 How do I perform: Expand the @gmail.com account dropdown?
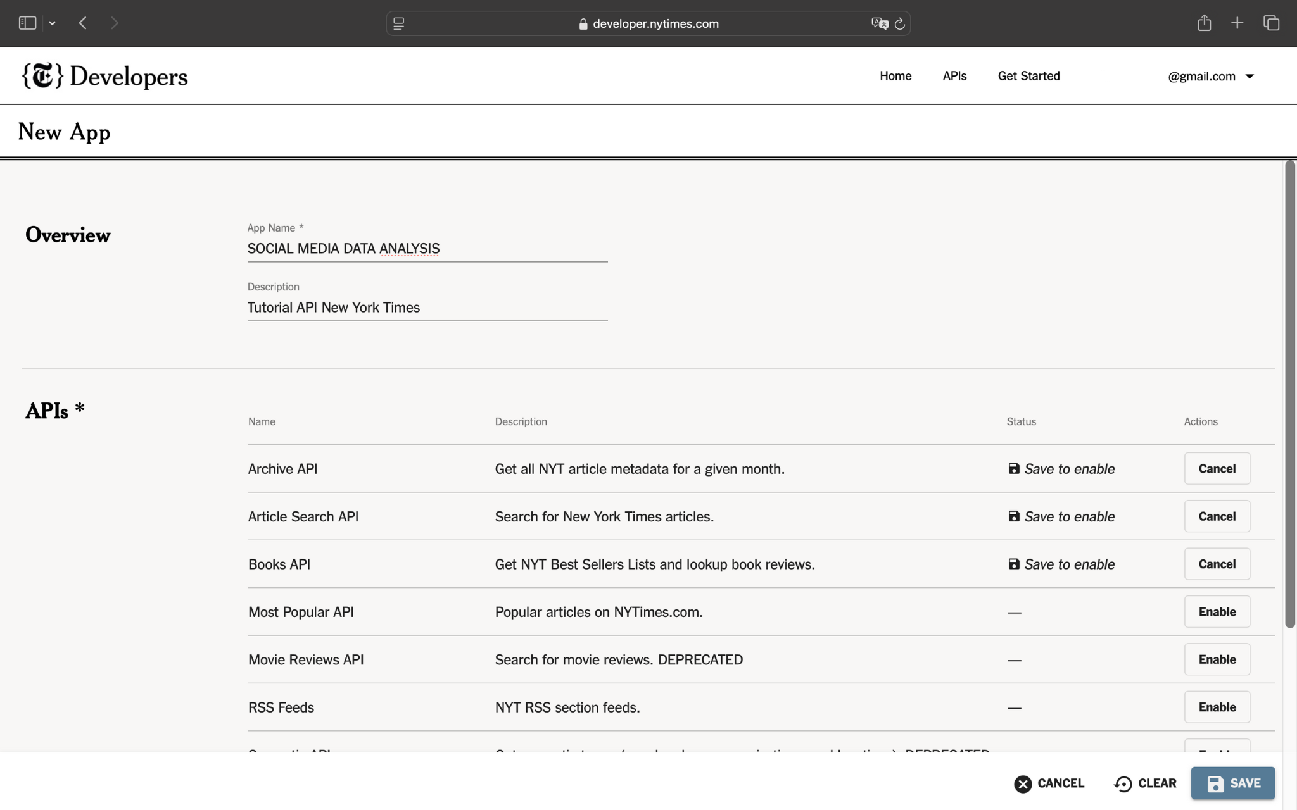click(x=1210, y=76)
